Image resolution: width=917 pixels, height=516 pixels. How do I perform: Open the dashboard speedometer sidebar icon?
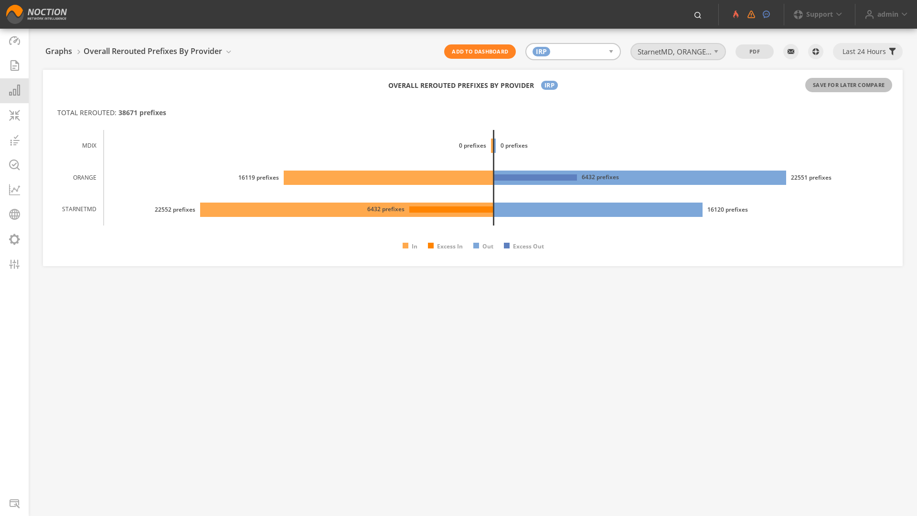pyautogui.click(x=14, y=41)
